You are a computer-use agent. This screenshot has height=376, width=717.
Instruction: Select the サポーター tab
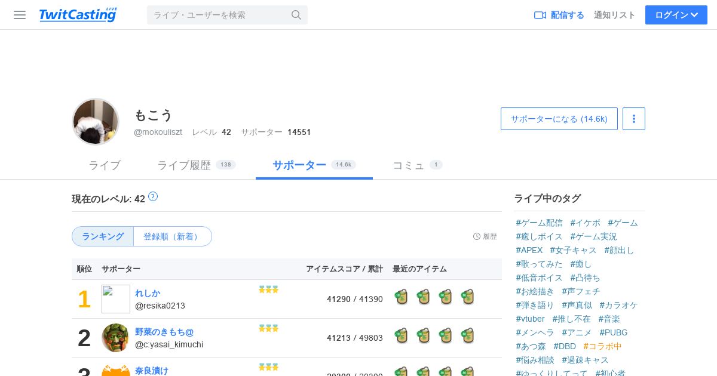pyautogui.click(x=314, y=165)
